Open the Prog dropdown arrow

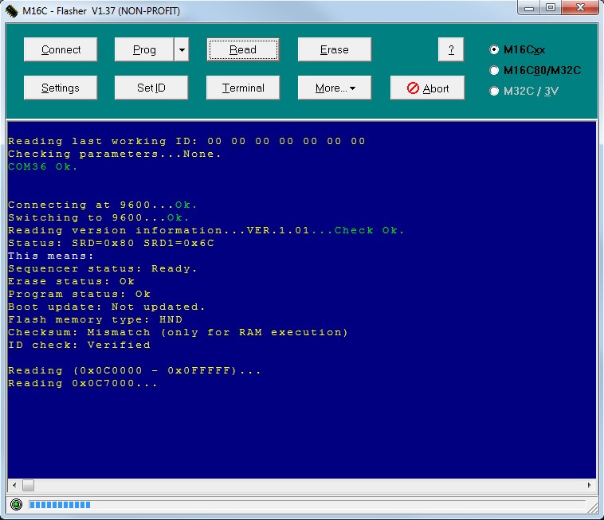(x=182, y=49)
